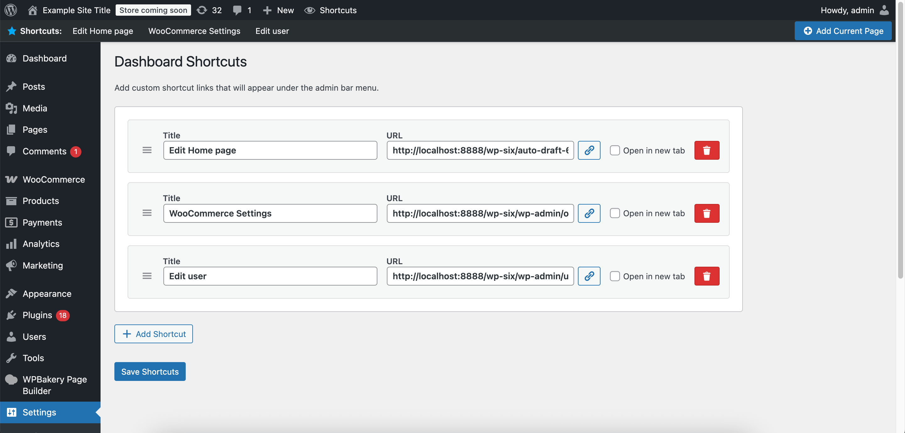Open updates icon showing 32
This screenshot has width=905, height=433.
[209, 10]
